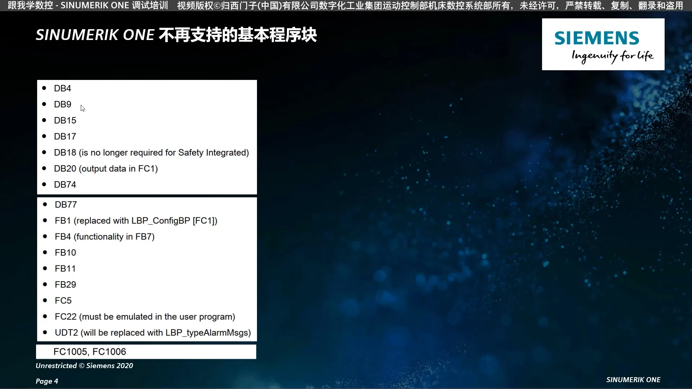Image resolution: width=692 pixels, height=389 pixels.
Task: Select the FC5 bullet item
Action: click(63, 300)
